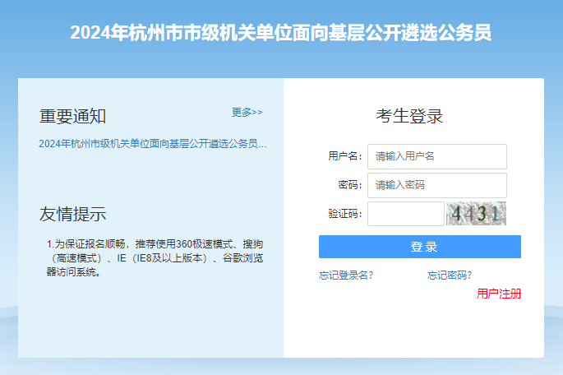
Task: Select the 重要通知 section heading
Action: point(72,116)
